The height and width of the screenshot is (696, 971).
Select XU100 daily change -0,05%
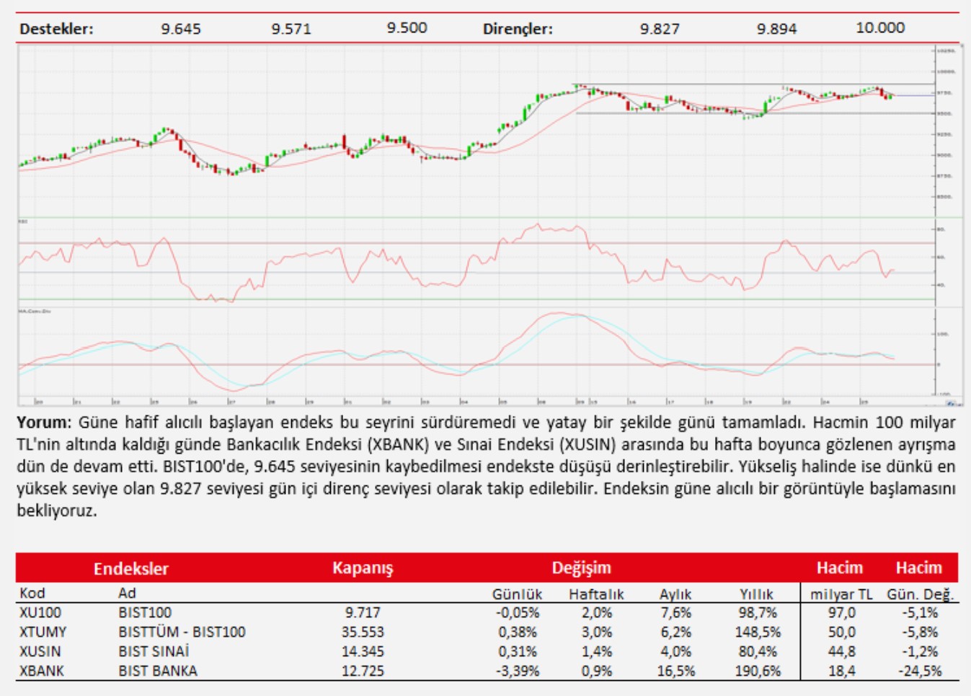pos(518,612)
